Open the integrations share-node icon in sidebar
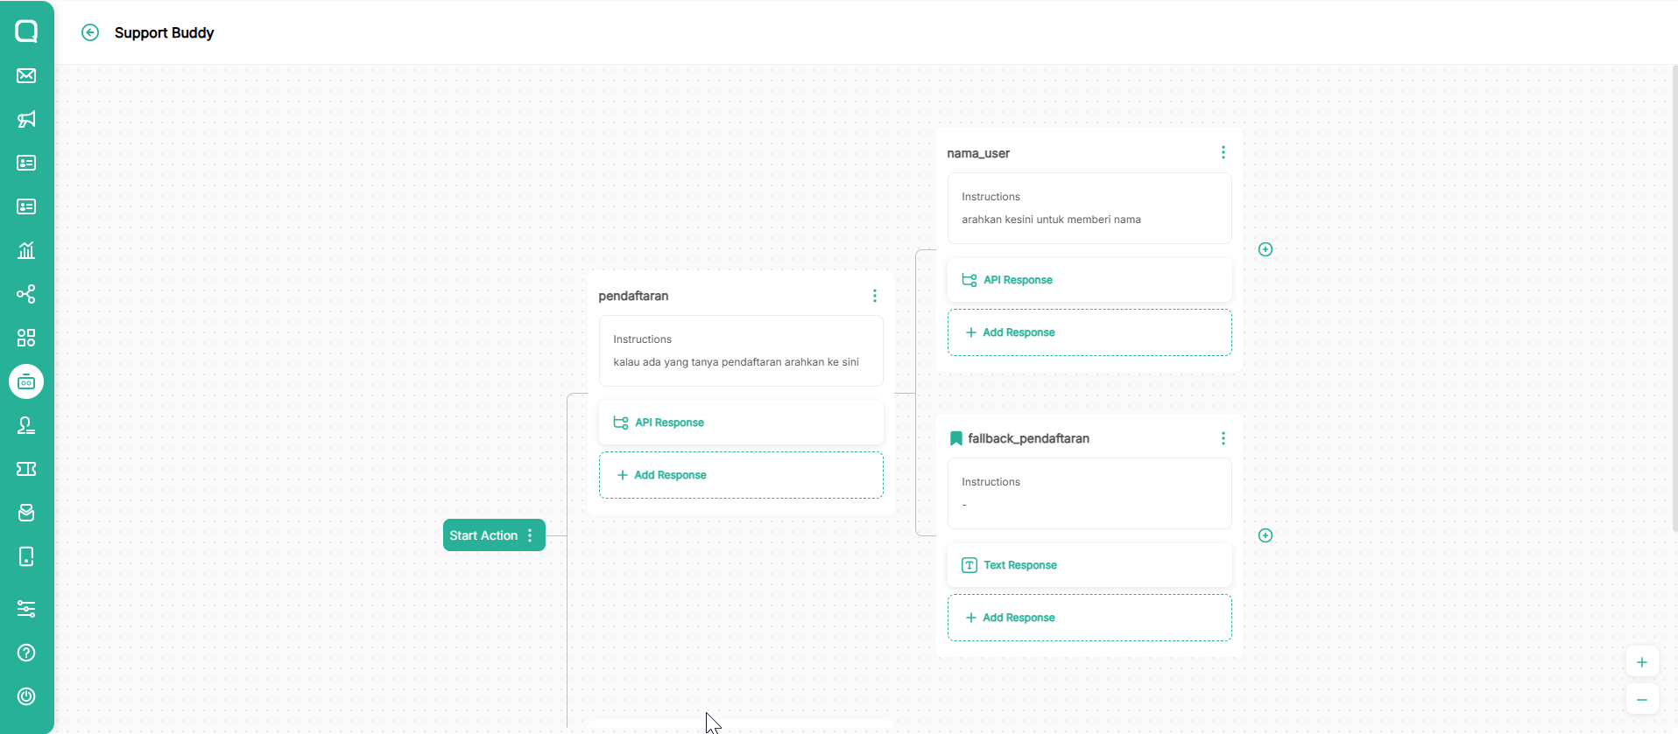The width and height of the screenshot is (1678, 734). click(x=26, y=294)
